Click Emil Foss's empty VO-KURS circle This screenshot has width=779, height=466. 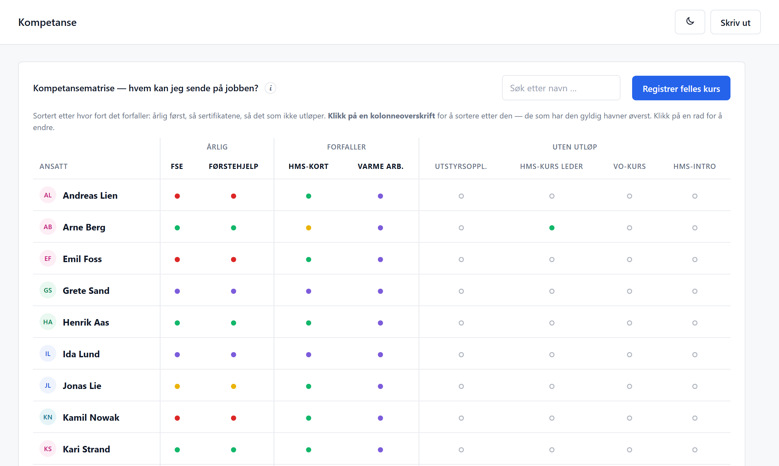[x=630, y=260]
